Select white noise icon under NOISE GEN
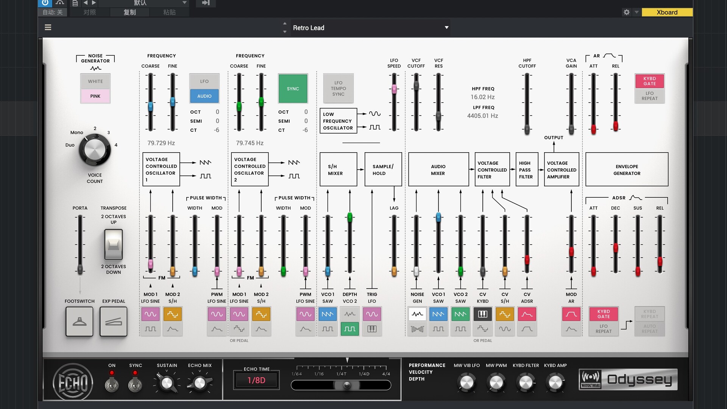The image size is (727, 409). point(417,314)
